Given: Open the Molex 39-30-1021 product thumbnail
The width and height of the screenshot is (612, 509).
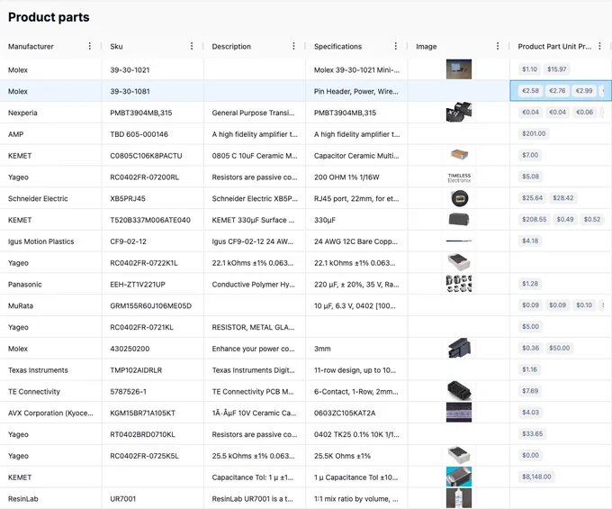Looking at the screenshot, I should click(459, 69).
